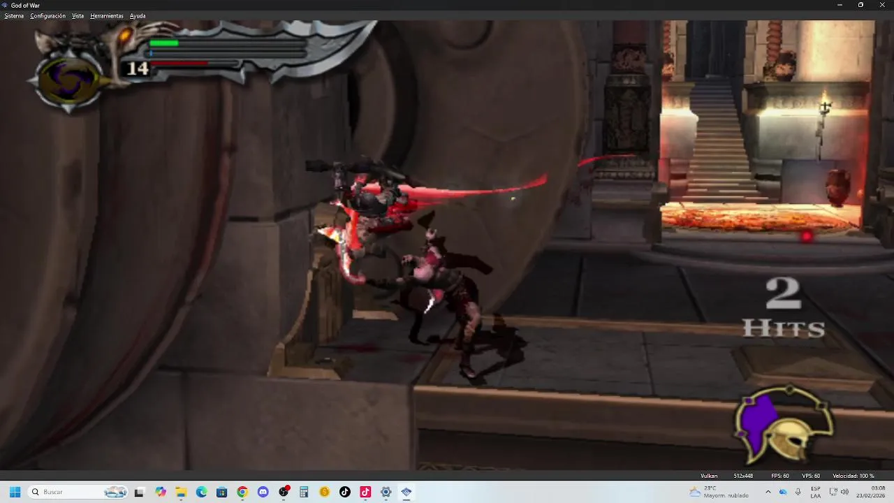This screenshot has width=894, height=503.
Task: Click the Windows Start button
Action: click(15, 492)
